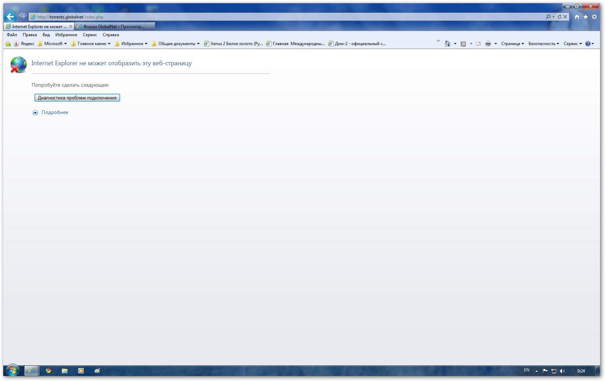Open the Яндекс favorites bar link
This screenshot has width=605, height=381.
tap(24, 44)
